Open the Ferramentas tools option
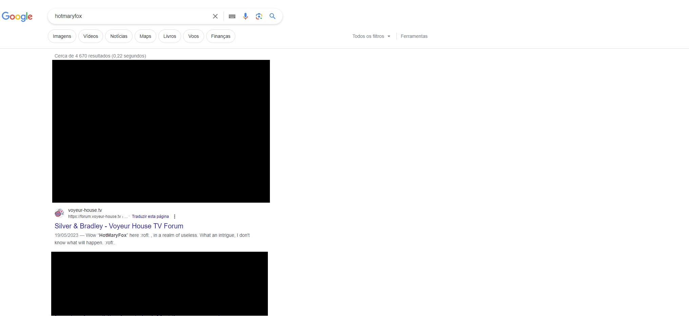Image resolution: width=689 pixels, height=316 pixels. [x=414, y=36]
